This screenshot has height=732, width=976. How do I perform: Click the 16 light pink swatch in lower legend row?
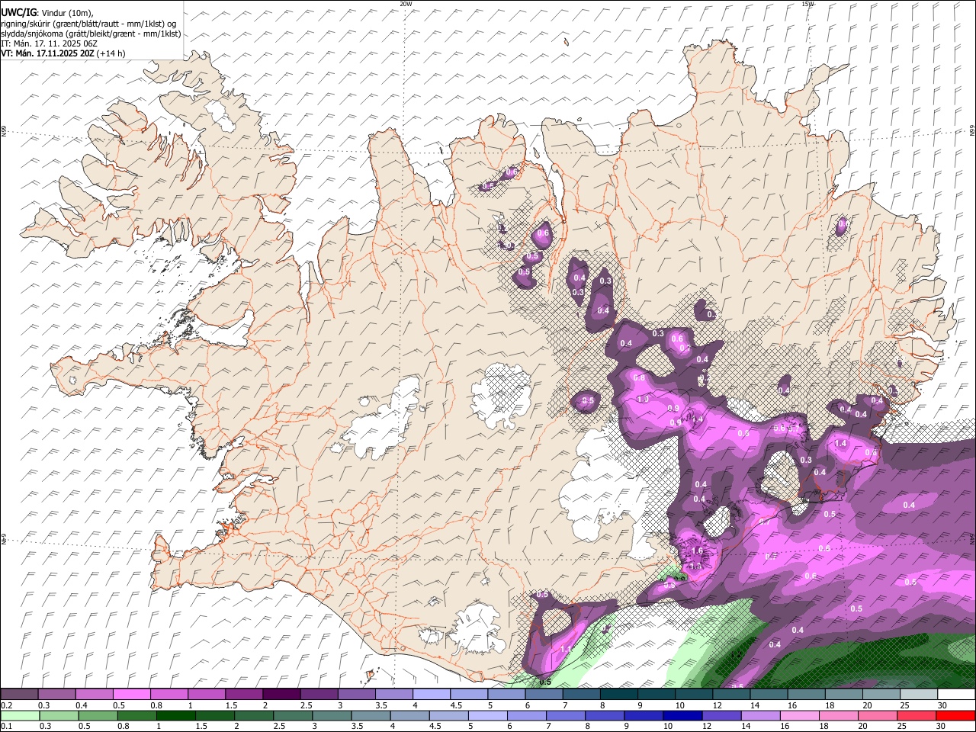801,715
